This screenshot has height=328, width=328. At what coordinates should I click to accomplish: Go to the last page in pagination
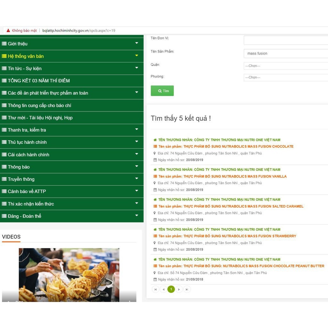187,290
